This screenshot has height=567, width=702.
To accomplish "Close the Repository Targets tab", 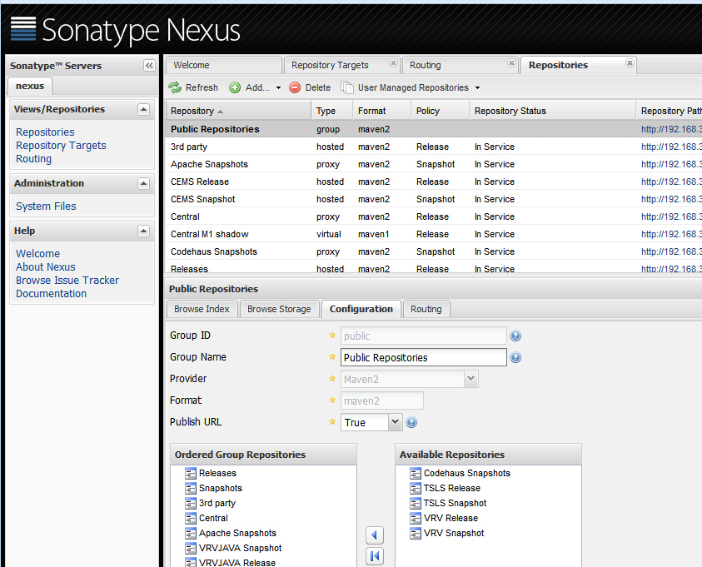I will [x=393, y=63].
